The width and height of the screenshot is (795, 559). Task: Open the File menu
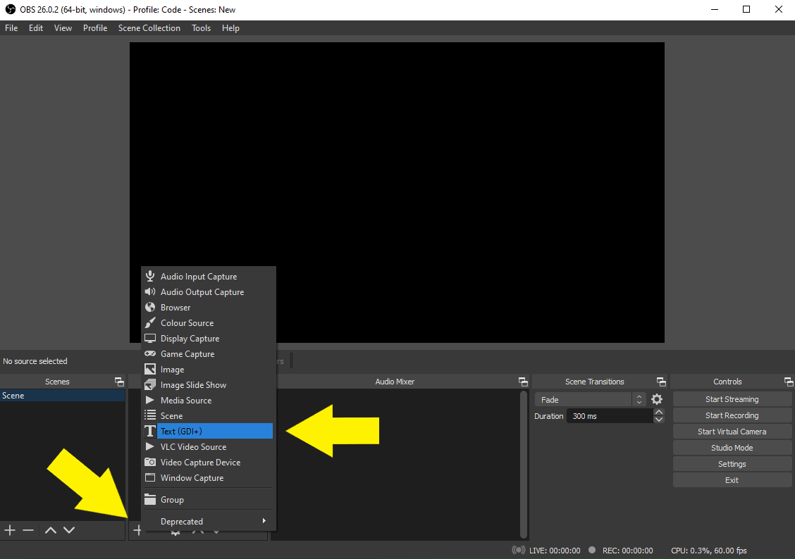tap(11, 28)
